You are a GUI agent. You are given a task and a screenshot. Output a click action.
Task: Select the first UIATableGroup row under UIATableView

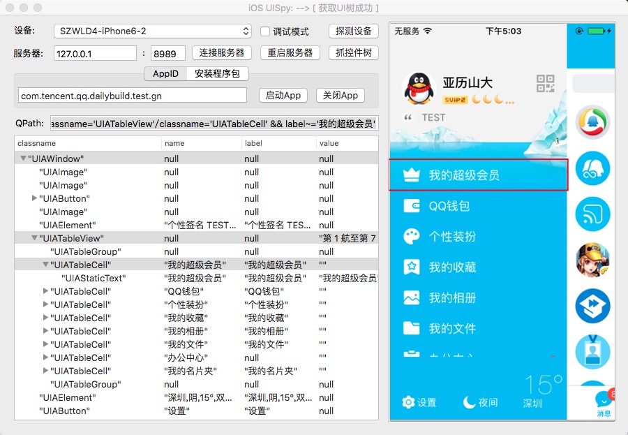tap(196, 251)
